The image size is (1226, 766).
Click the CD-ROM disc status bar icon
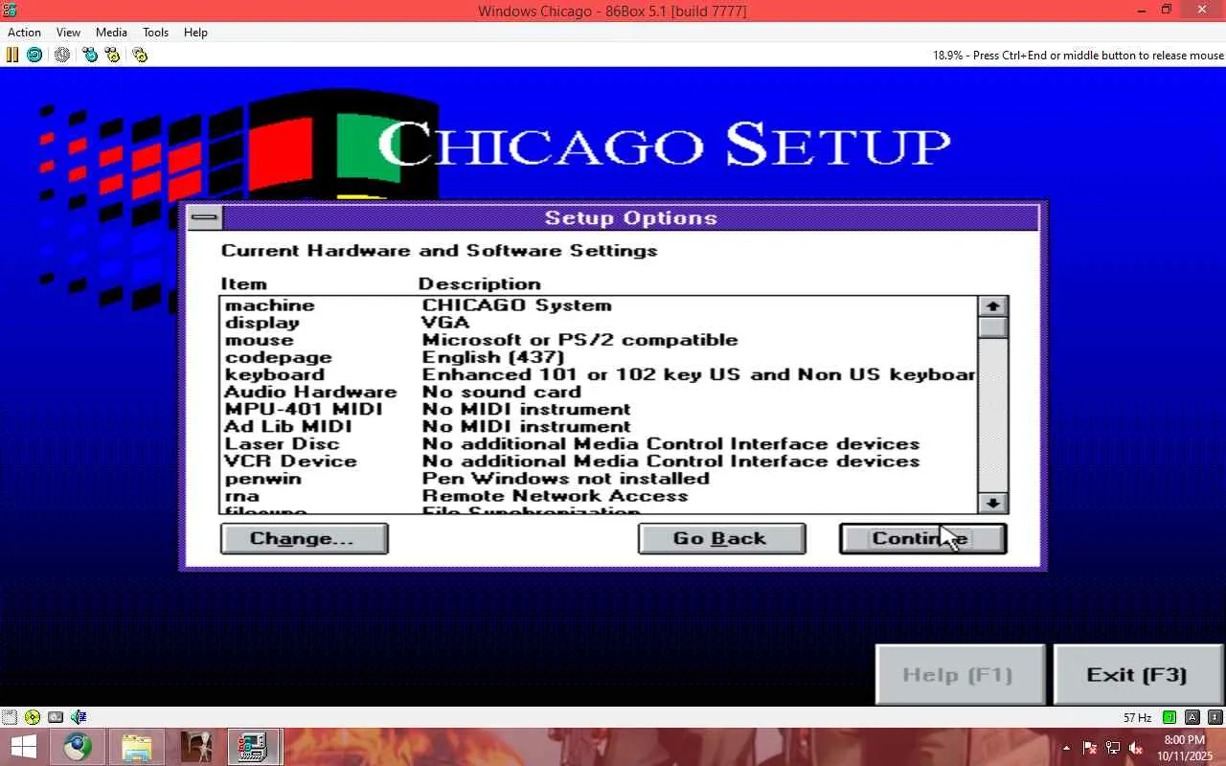tap(33, 717)
